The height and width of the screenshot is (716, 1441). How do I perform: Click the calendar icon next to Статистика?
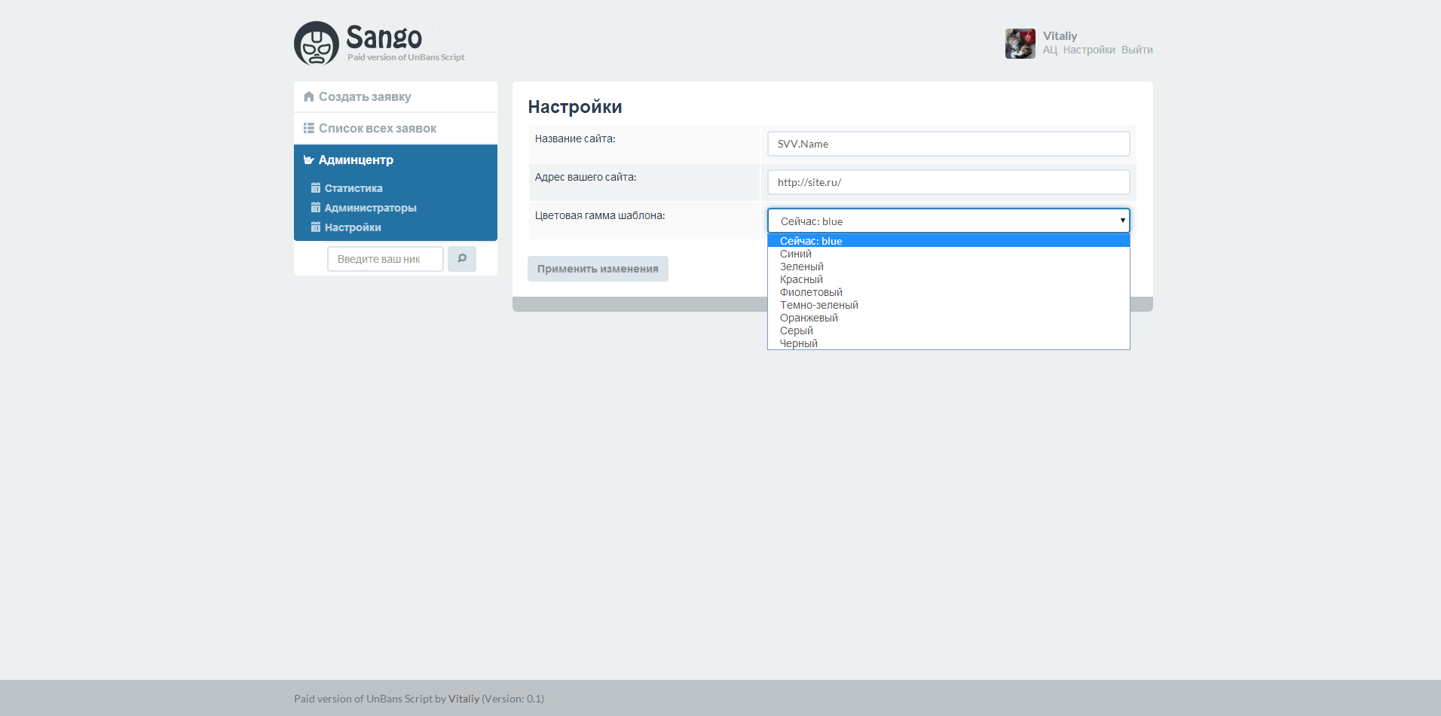pyautogui.click(x=316, y=187)
